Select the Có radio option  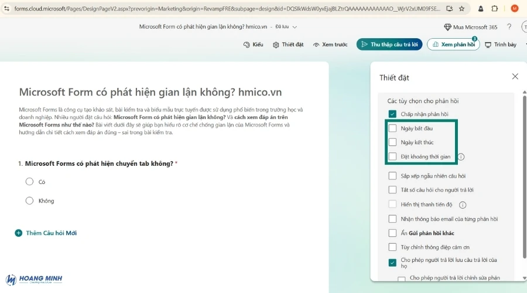(30, 182)
